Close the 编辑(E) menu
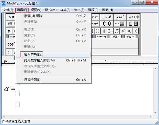 pos(22,10)
